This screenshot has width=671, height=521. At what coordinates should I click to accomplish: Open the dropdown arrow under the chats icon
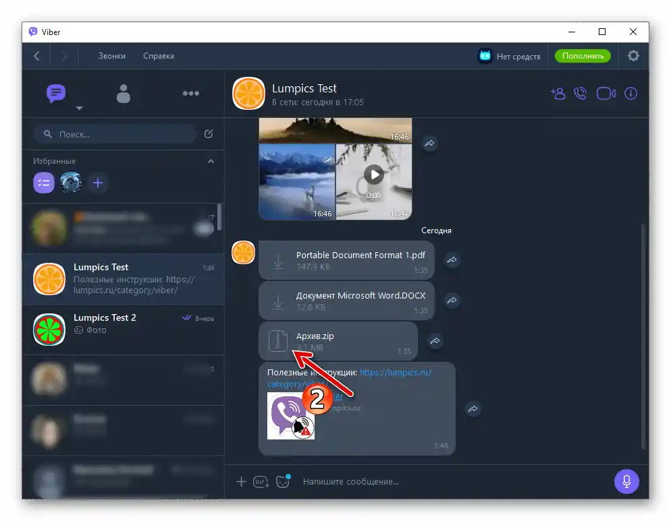click(79, 108)
